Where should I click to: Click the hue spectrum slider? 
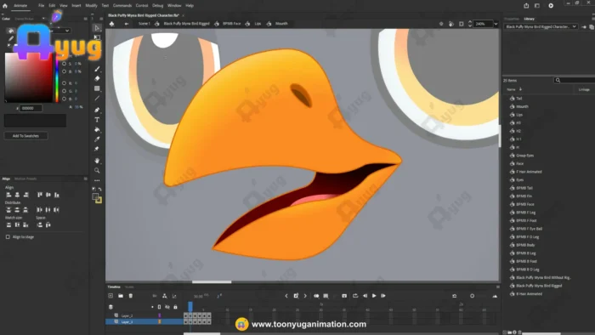(57, 77)
